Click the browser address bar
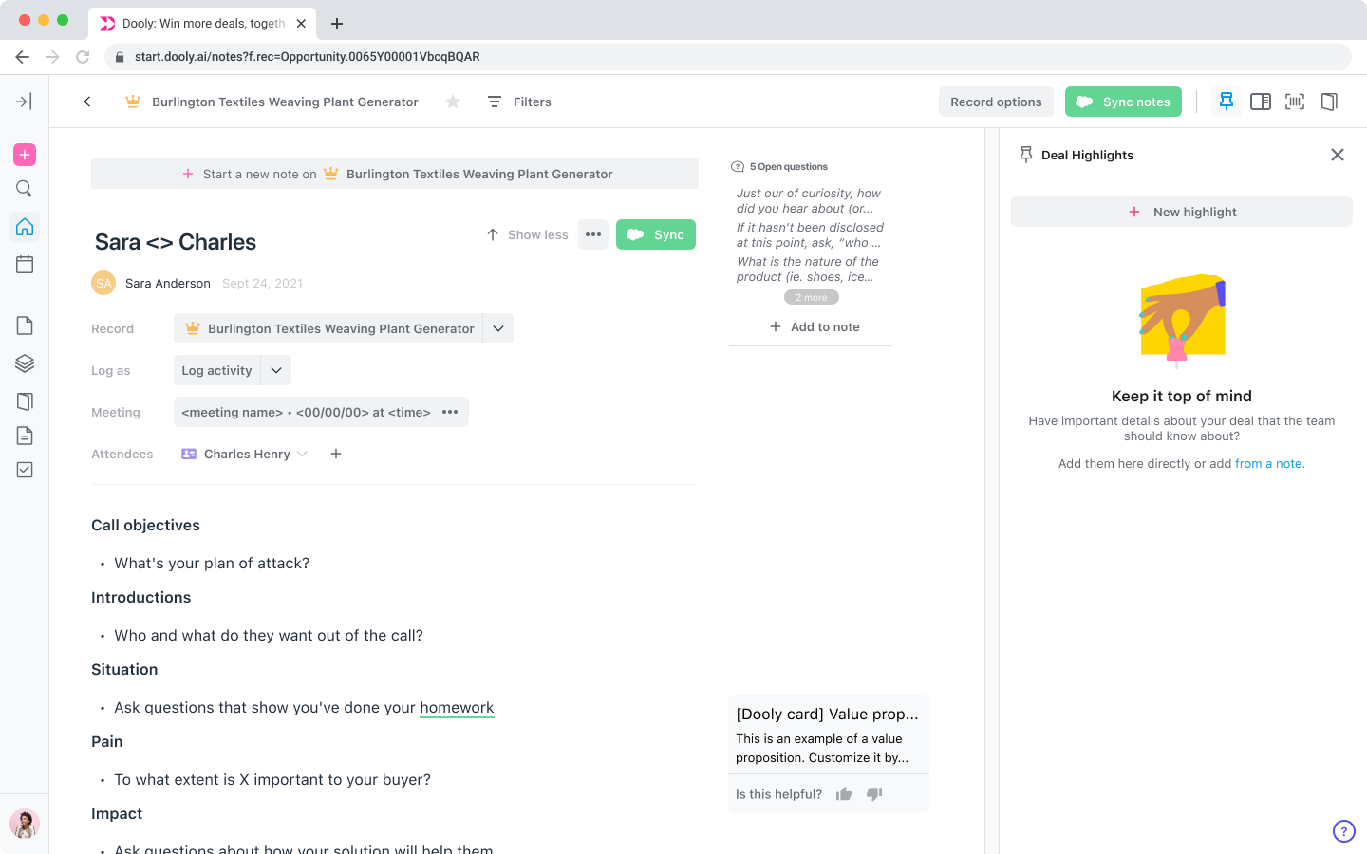The width and height of the screenshot is (1367, 854). click(727, 57)
